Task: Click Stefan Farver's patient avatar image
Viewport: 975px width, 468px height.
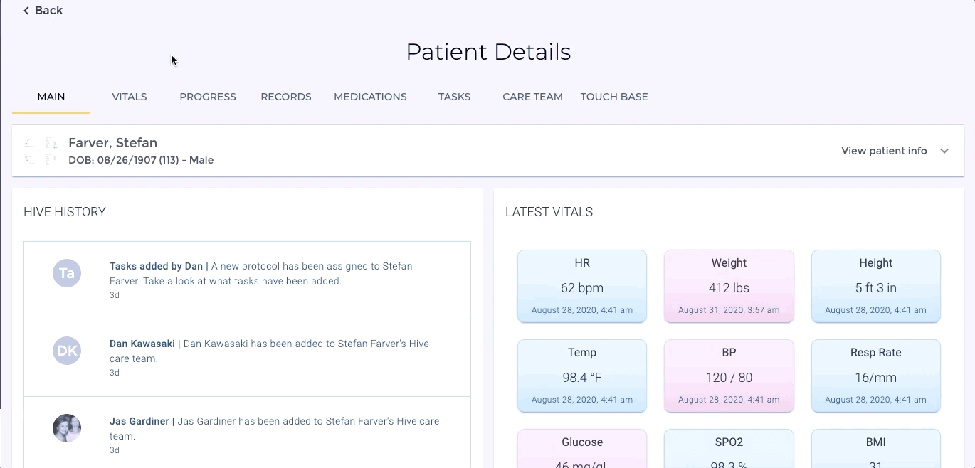Action: point(41,151)
